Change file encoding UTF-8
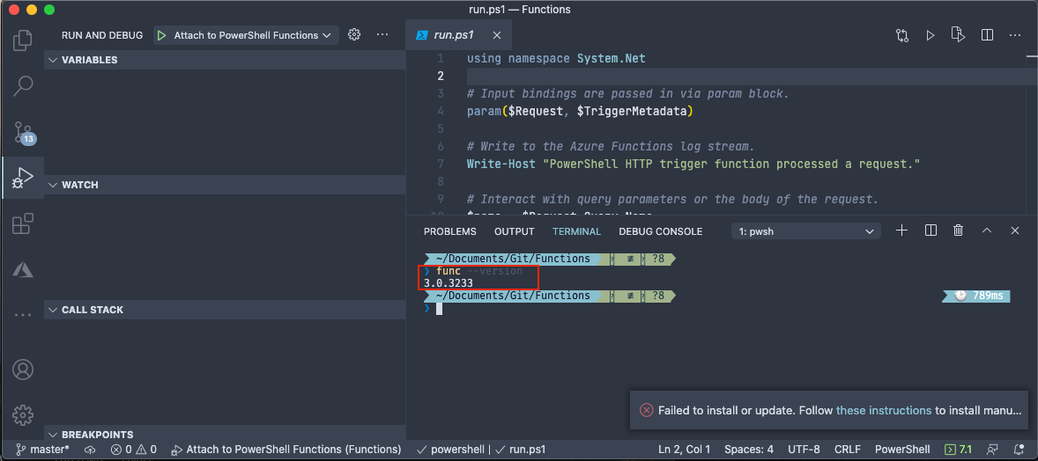 (x=804, y=449)
